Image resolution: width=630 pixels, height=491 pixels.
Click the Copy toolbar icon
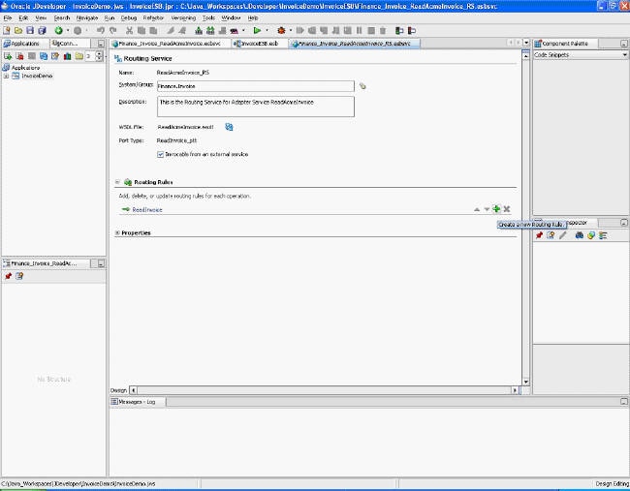pos(142,31)
